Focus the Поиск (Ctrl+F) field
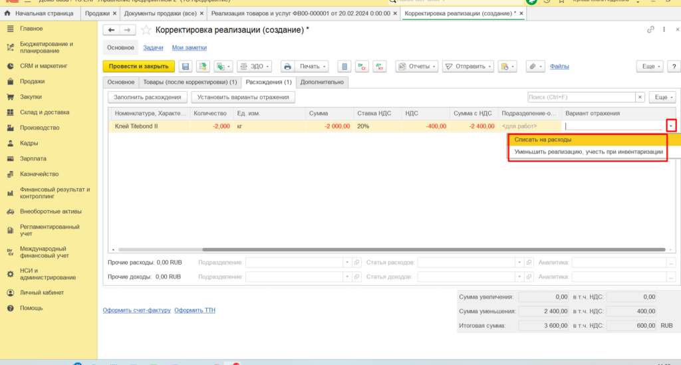This screenshot has height=365, width=681. click(x=581, y=97)
